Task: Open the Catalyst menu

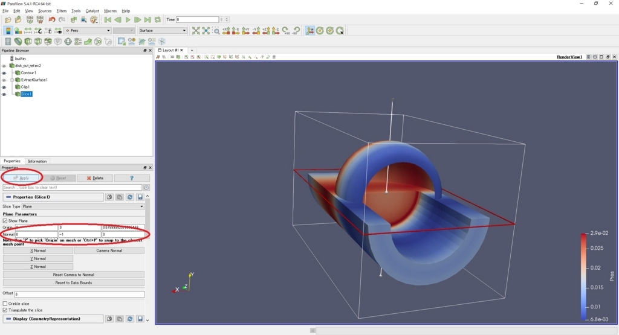Action: pyautogui.click(x=92, y=11)
